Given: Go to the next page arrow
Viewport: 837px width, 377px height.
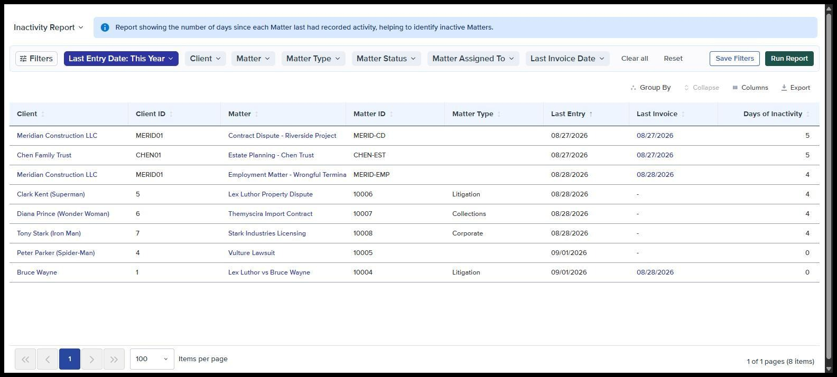Looking at the screenshot, I should (92, 359).
